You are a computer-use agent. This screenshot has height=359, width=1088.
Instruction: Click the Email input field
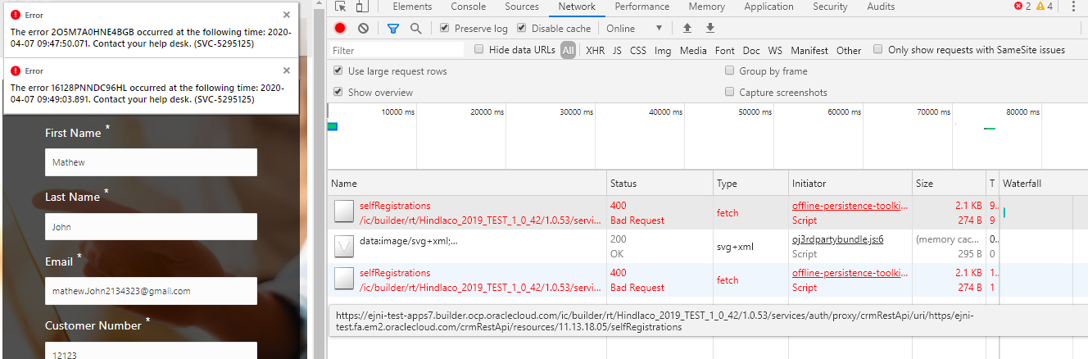pos(151,291)
